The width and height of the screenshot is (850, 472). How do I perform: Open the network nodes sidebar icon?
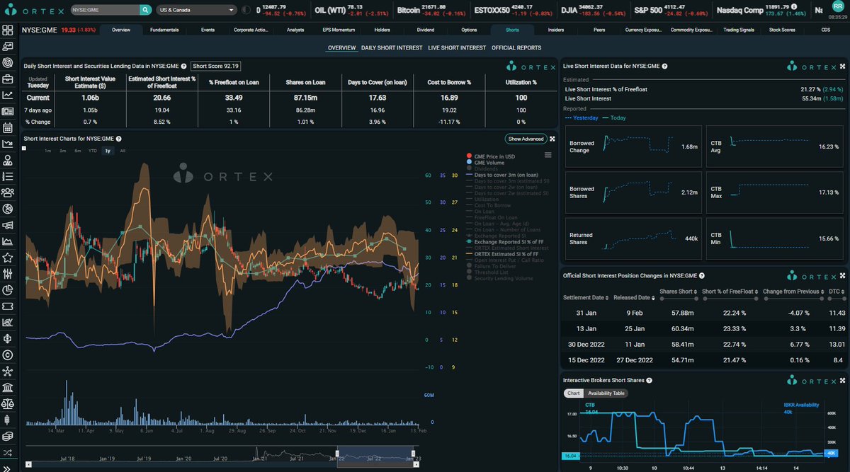click(8, 371)
